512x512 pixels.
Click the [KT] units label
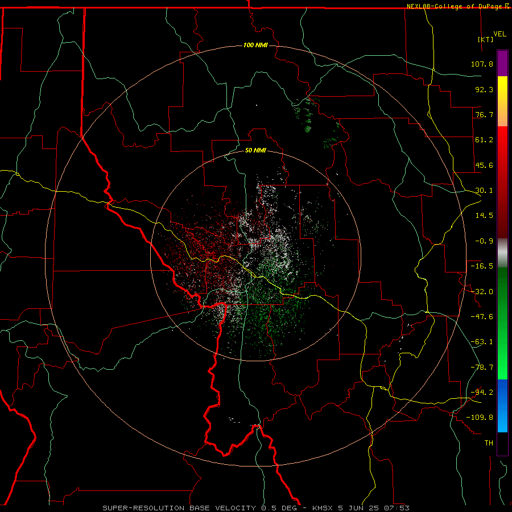486,39
